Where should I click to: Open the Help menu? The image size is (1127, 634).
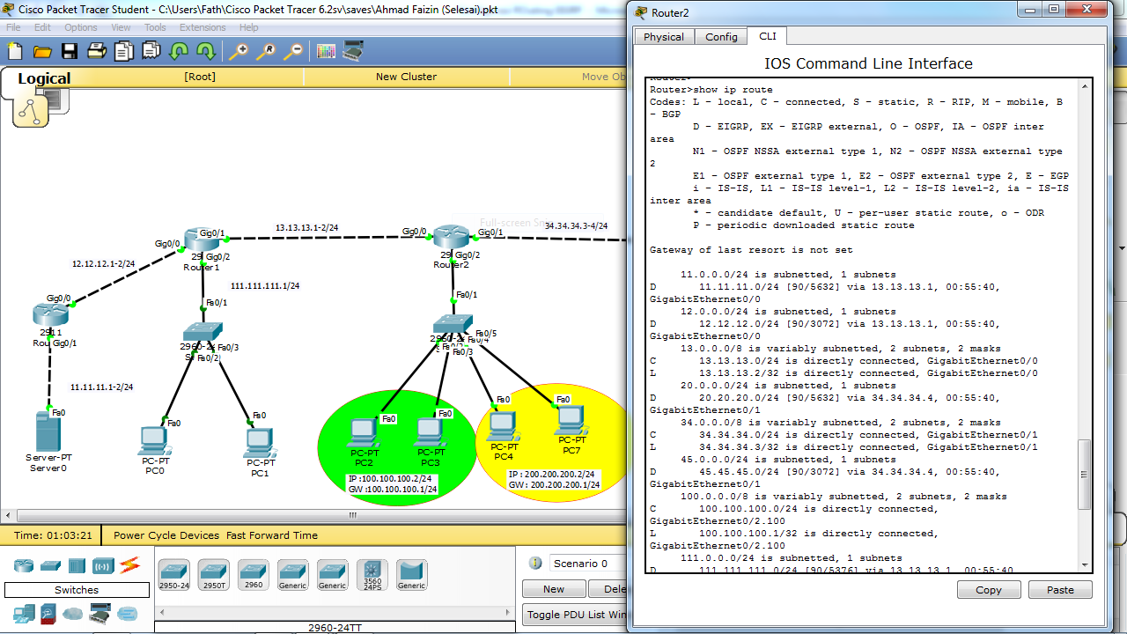[248, 27]
